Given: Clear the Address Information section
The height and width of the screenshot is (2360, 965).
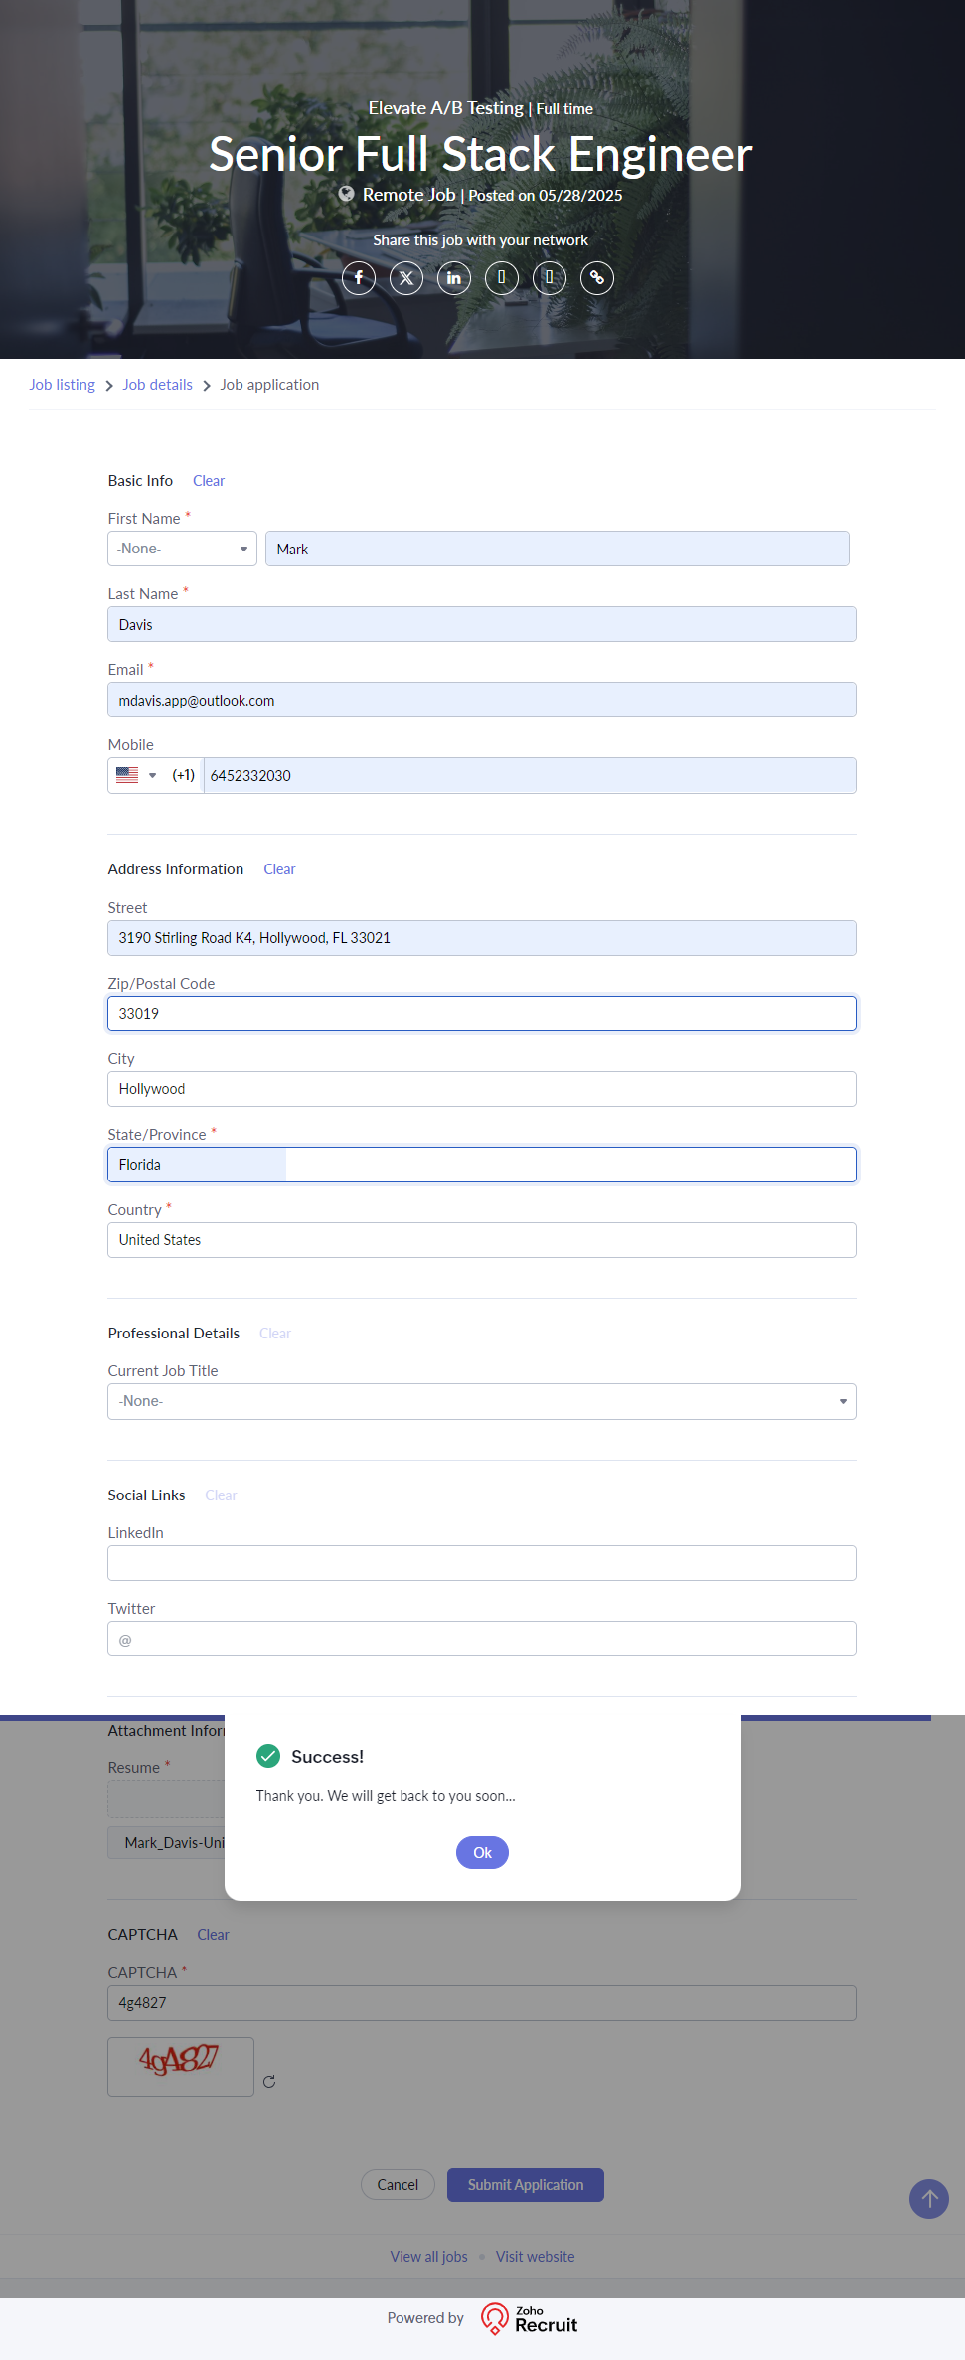Looking at the screenshot, I should click(x=279, y=869).
